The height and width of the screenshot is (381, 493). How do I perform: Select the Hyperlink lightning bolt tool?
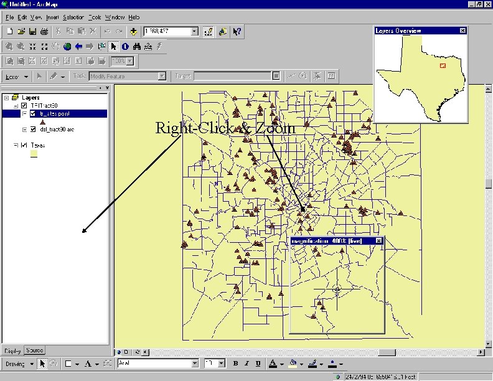coord(160,47)
